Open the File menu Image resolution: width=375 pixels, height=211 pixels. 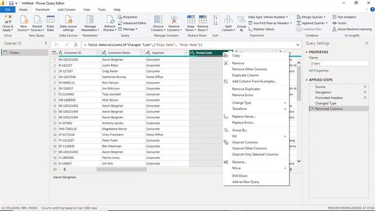pos(8,9)
